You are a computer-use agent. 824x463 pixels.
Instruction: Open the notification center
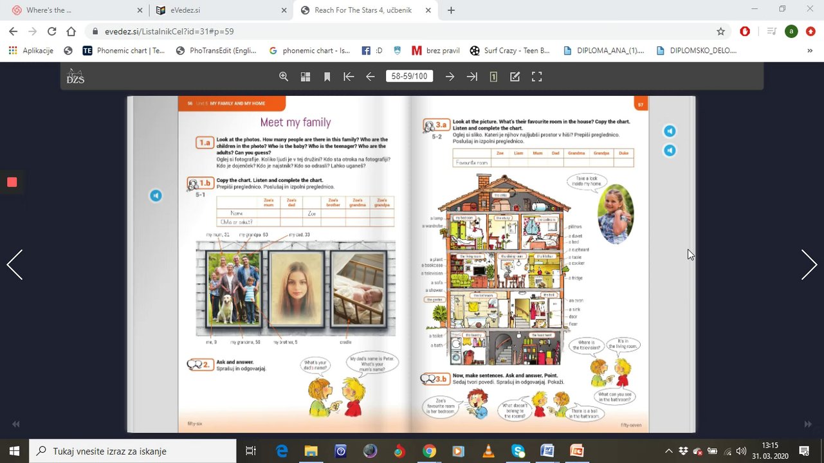804,451
